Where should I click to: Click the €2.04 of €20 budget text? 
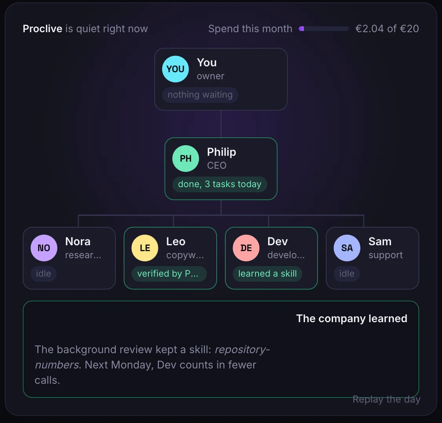click(x=387, y=29)
